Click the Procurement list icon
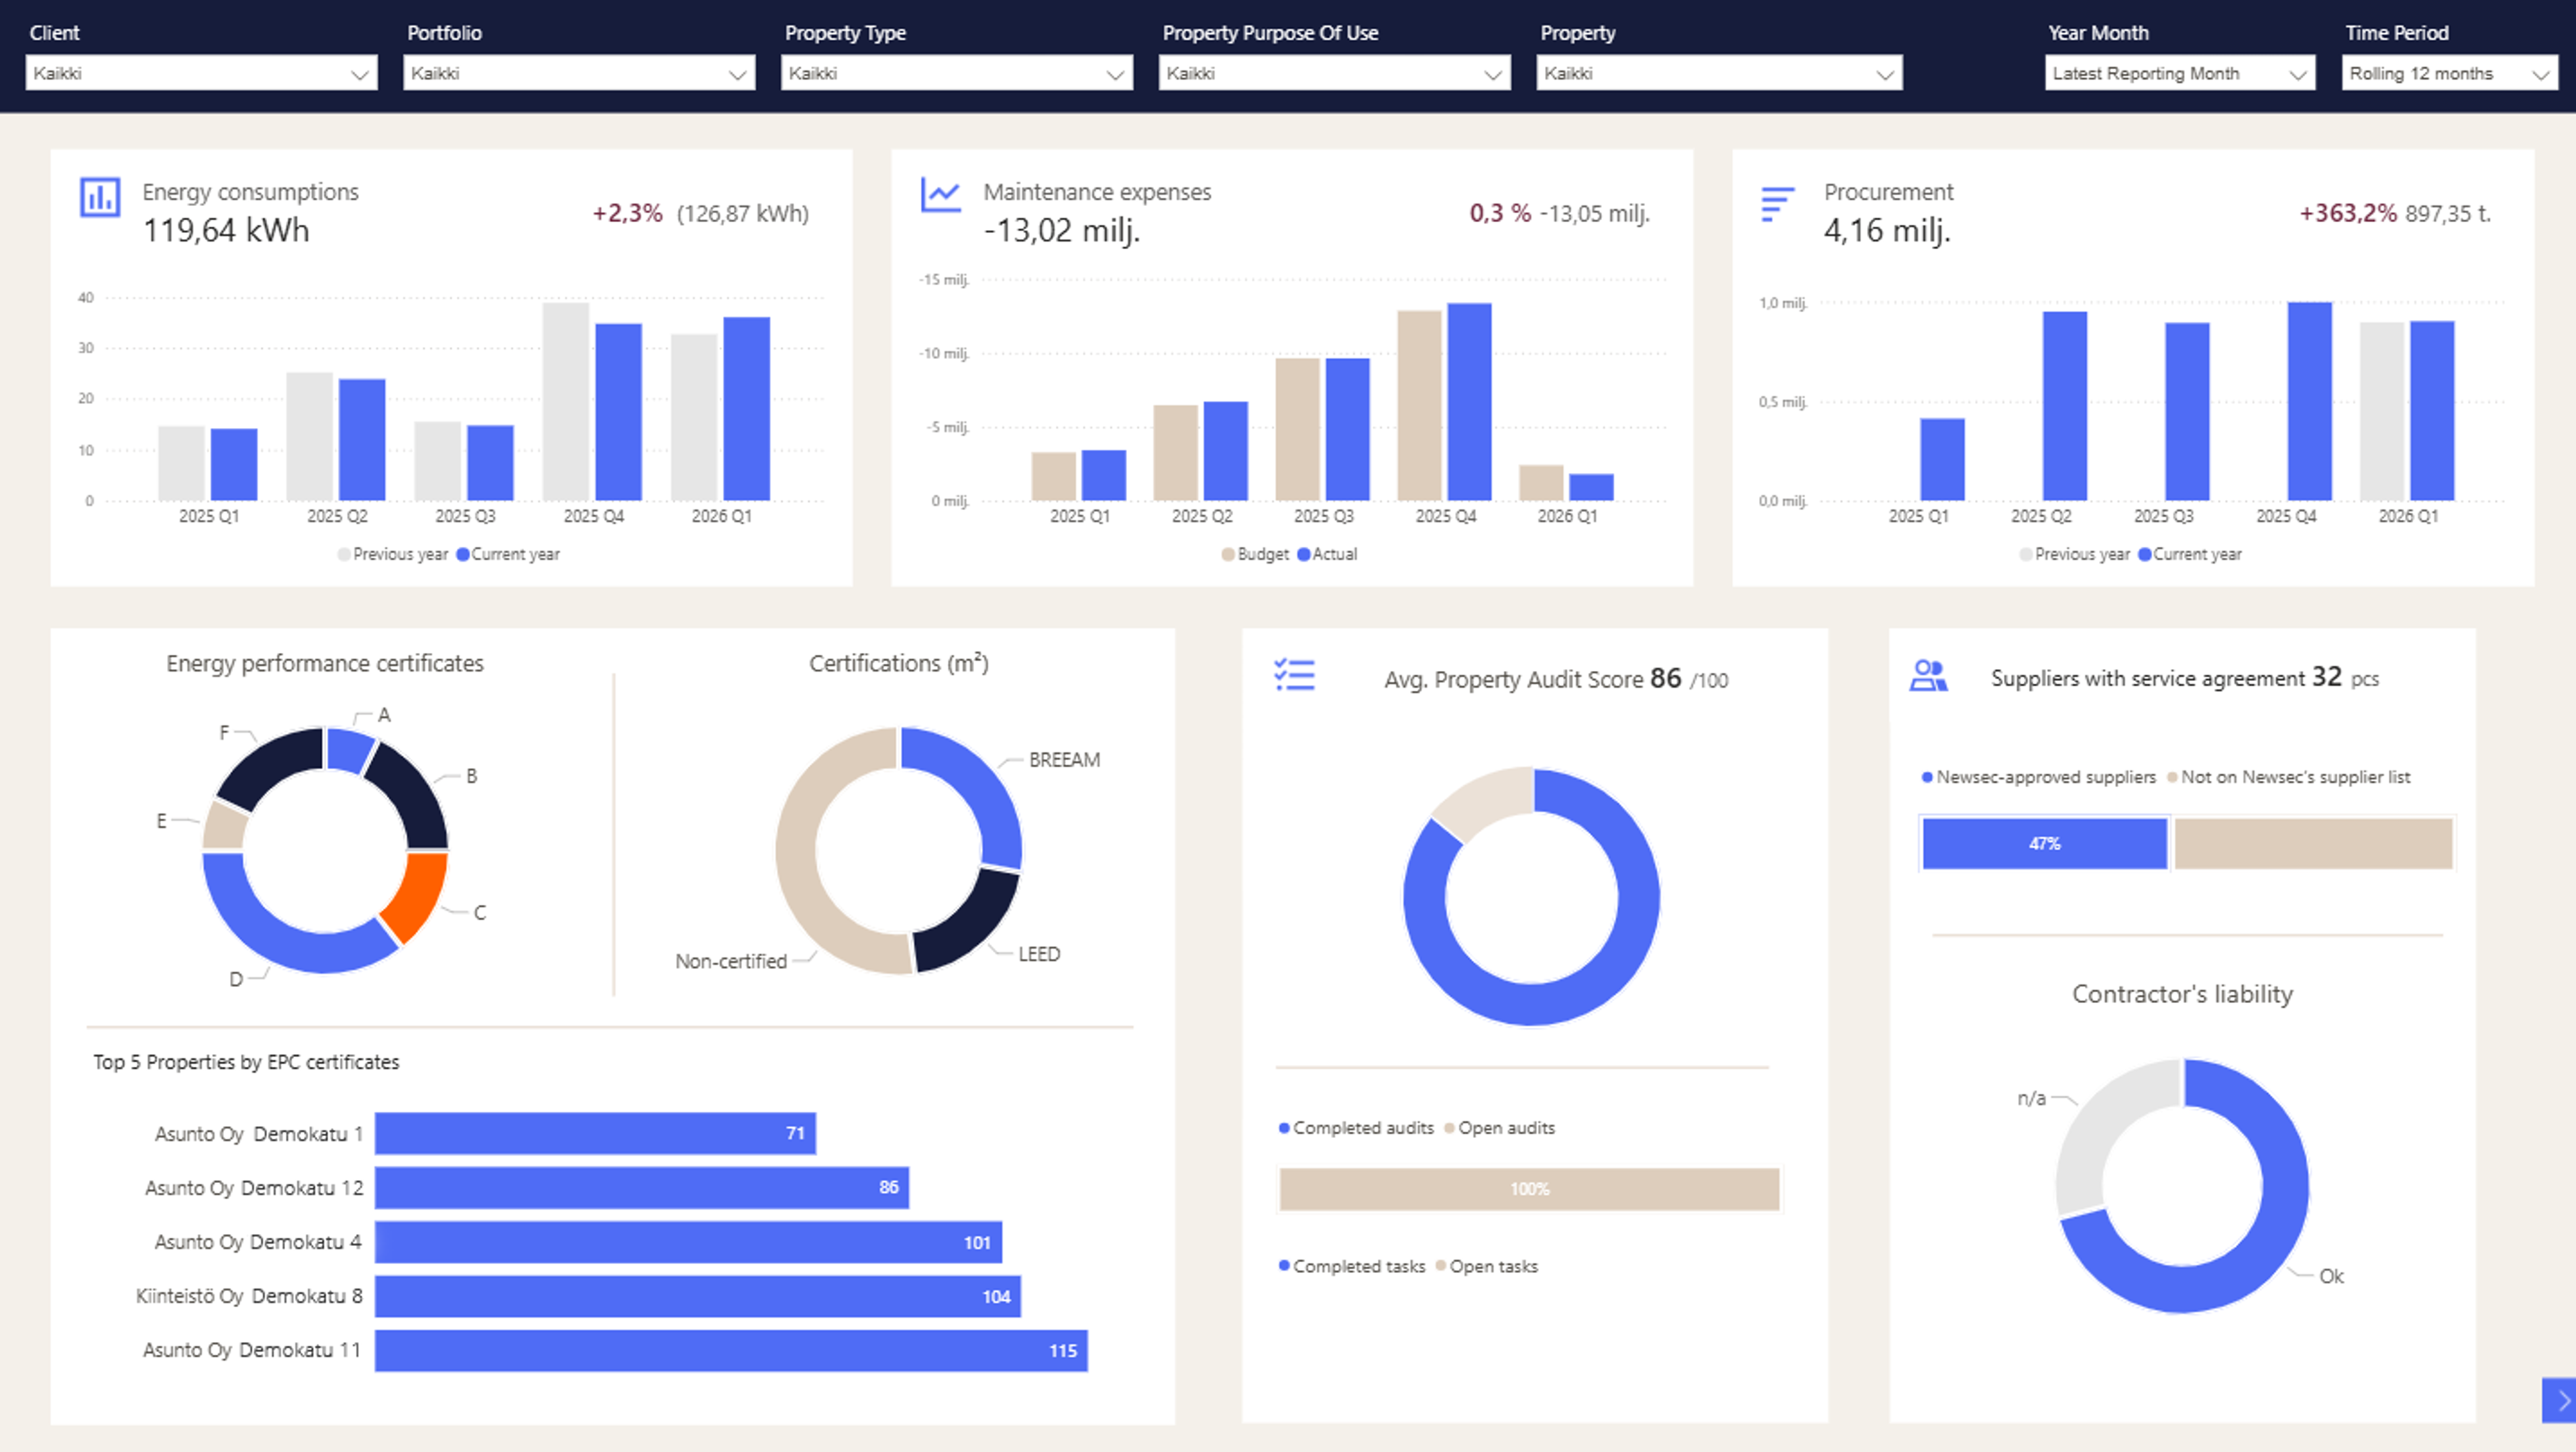Image resolution: width=2576 pixels, height=1452 pixels. tap(1777, 203)
